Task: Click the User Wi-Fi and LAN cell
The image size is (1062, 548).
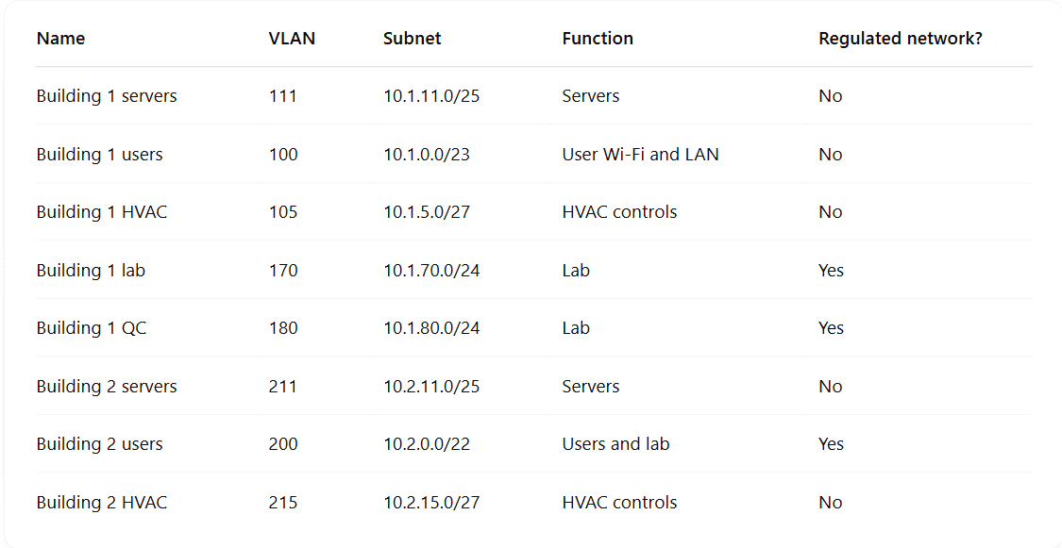Action: tap(640, 155)
